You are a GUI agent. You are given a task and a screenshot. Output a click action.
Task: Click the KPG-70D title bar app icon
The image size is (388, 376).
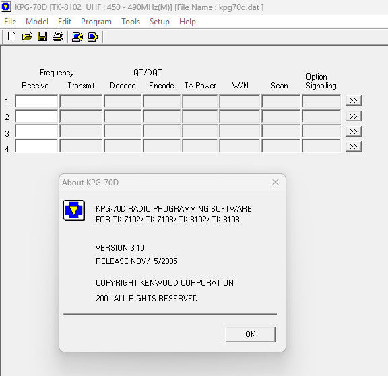(5, 7)
